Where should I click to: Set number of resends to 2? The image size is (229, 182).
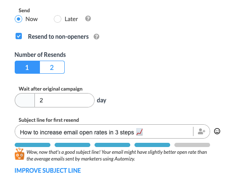pos(52,67)
